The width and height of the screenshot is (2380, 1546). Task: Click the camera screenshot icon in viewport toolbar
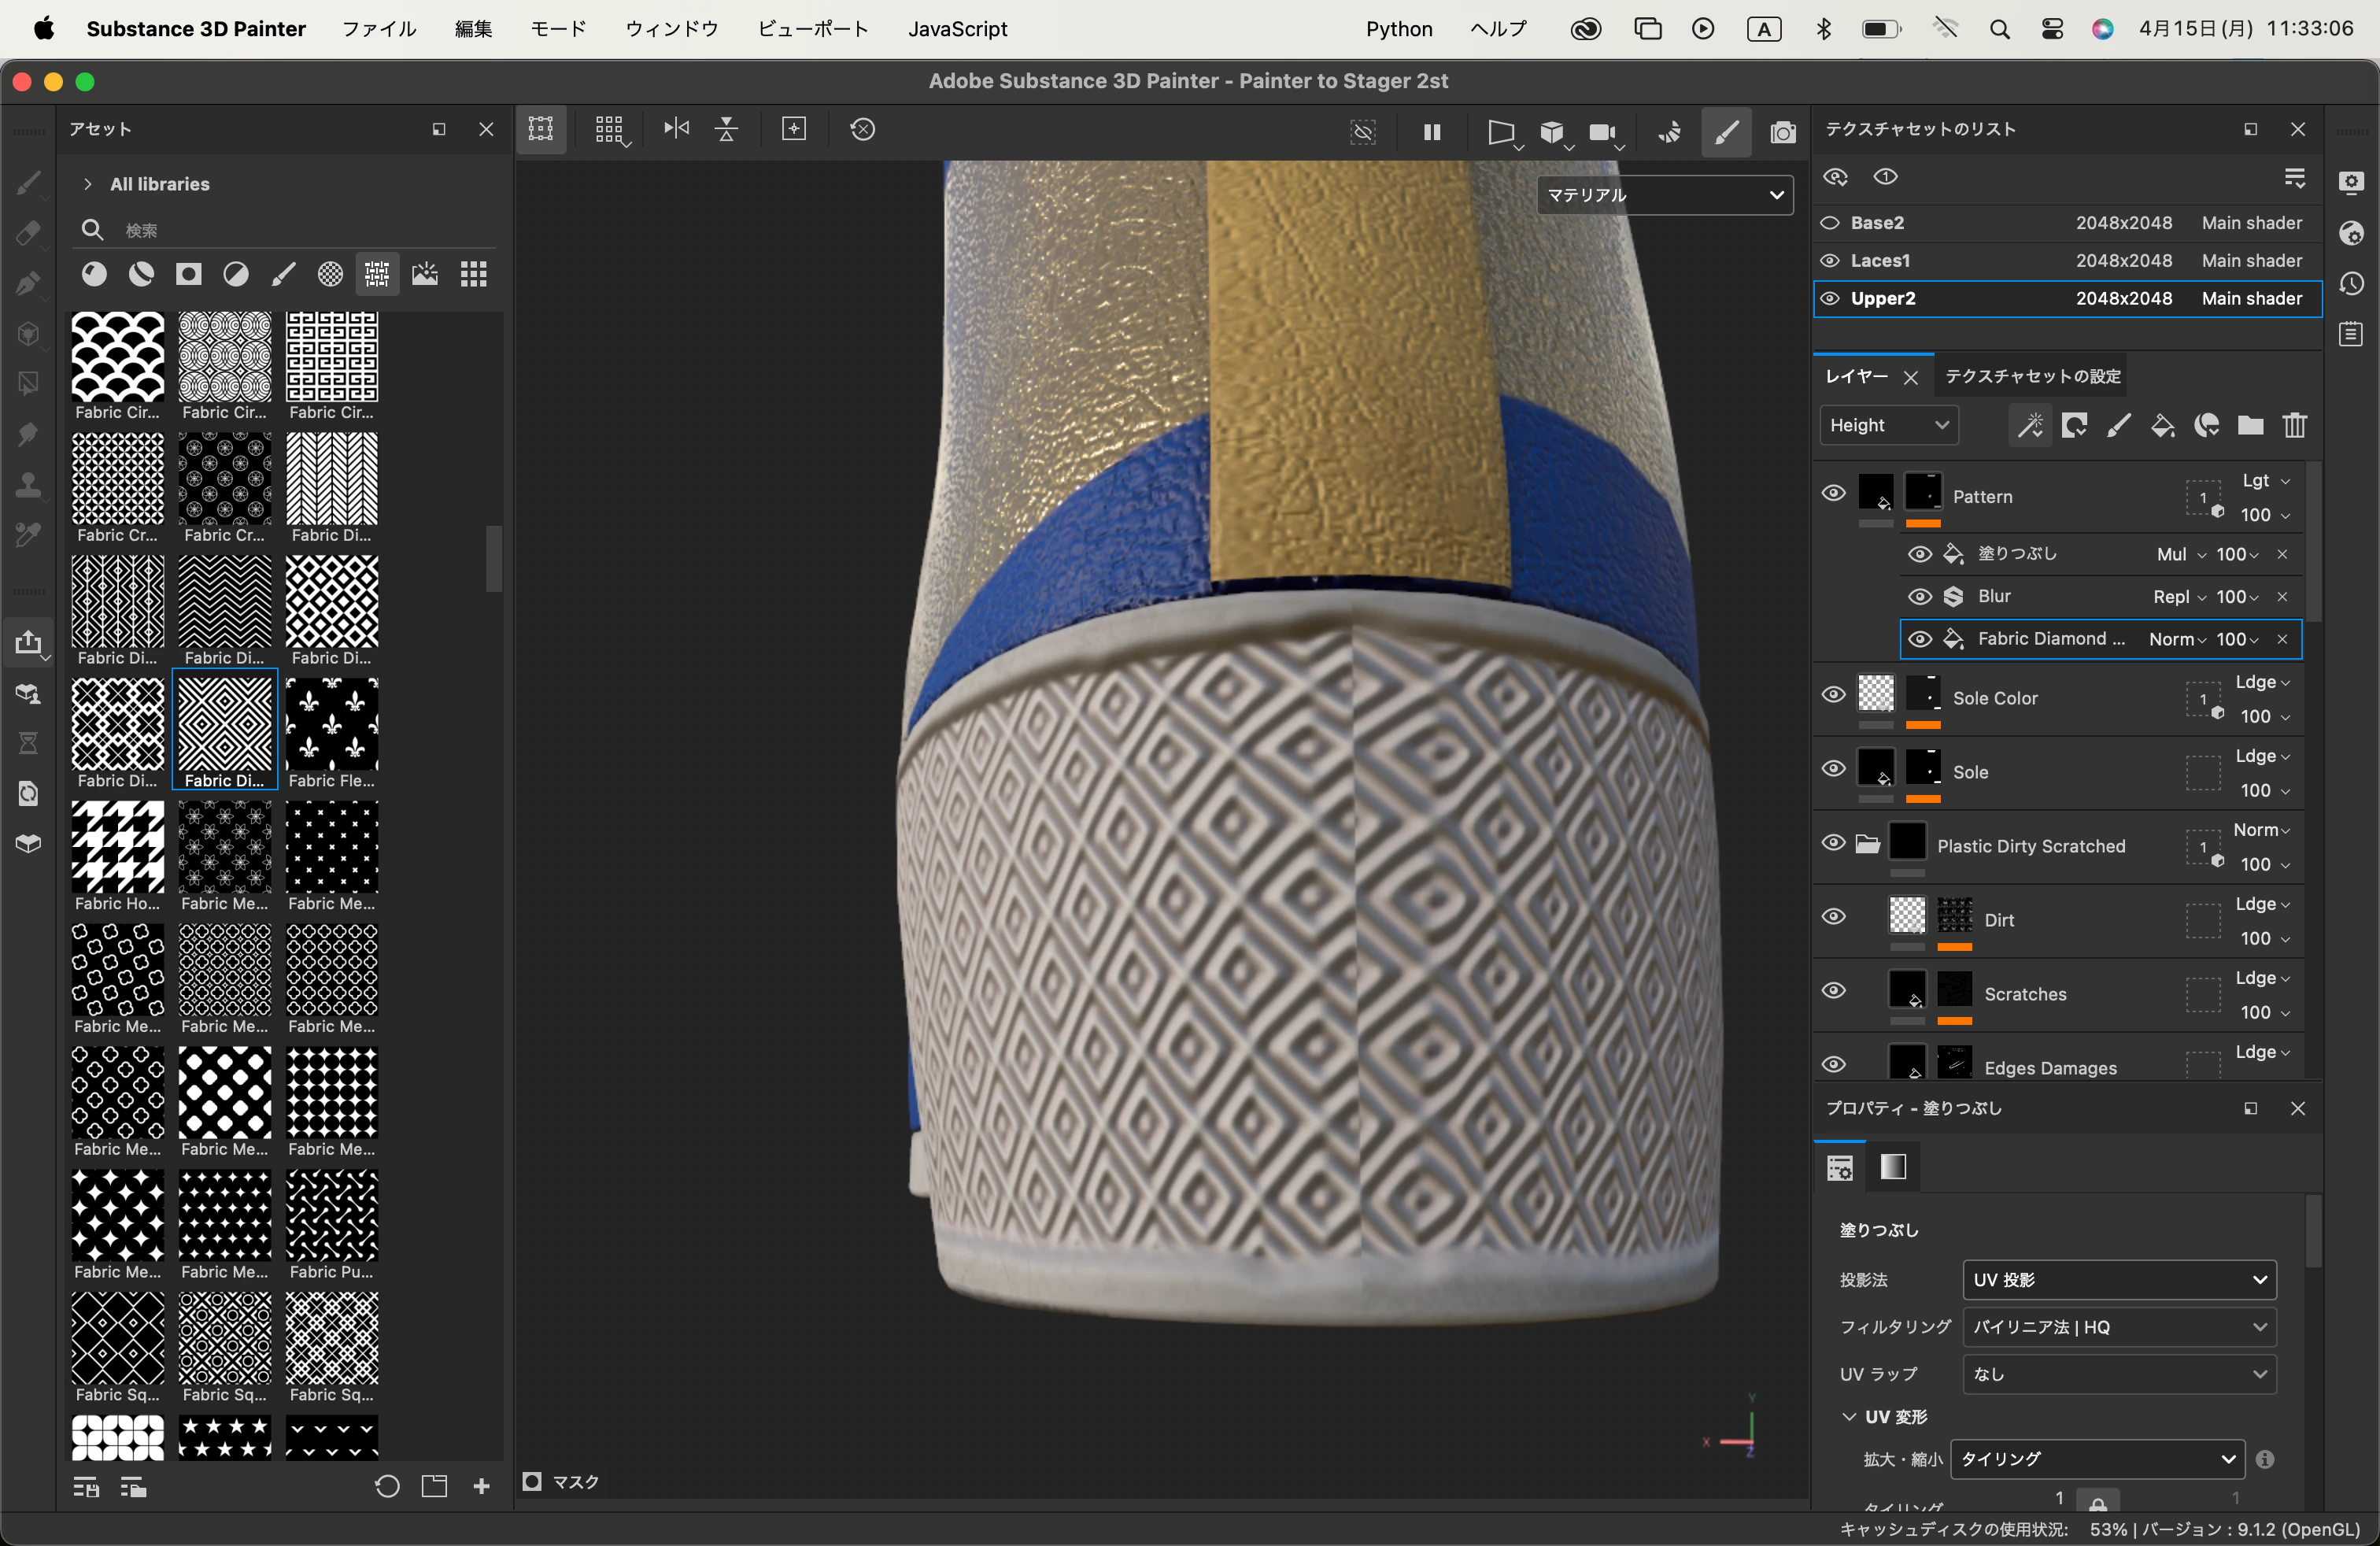click(x=1782, y=131)
